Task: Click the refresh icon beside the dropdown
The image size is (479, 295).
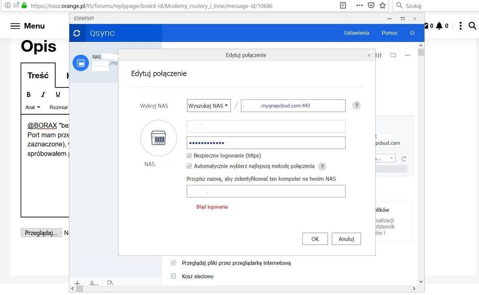Action: [404, 159]
